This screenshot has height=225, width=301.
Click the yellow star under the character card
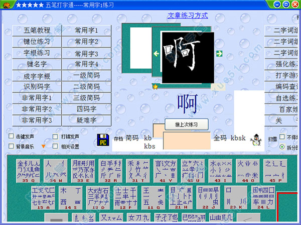point(155,87)
